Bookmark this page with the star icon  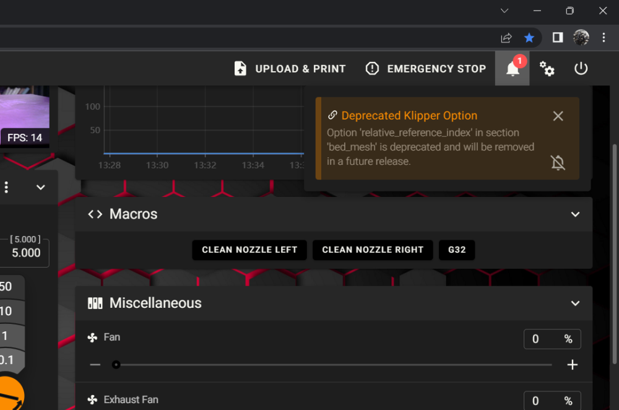tap(529, 38)
